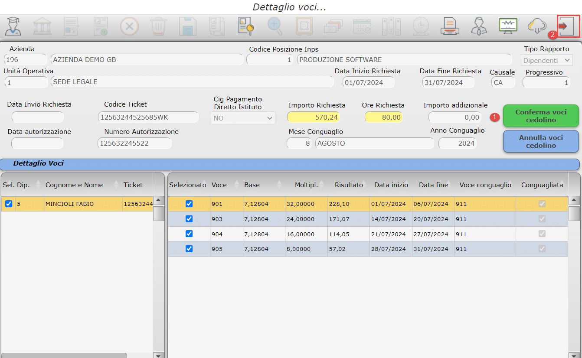
Task: Click the Risultato column header
Action: click(349, 185)
